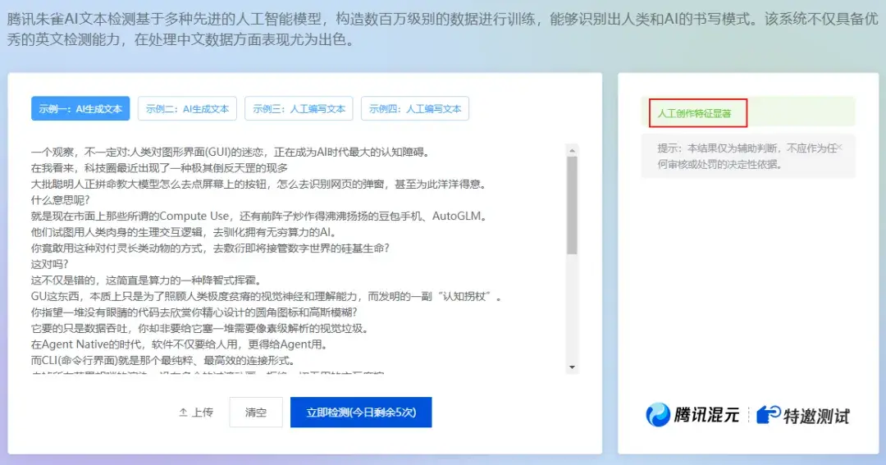This screenshot has height=465, width=886.
Task: Click the text area scrollbar thumb
Action: [x=572, y=205]
